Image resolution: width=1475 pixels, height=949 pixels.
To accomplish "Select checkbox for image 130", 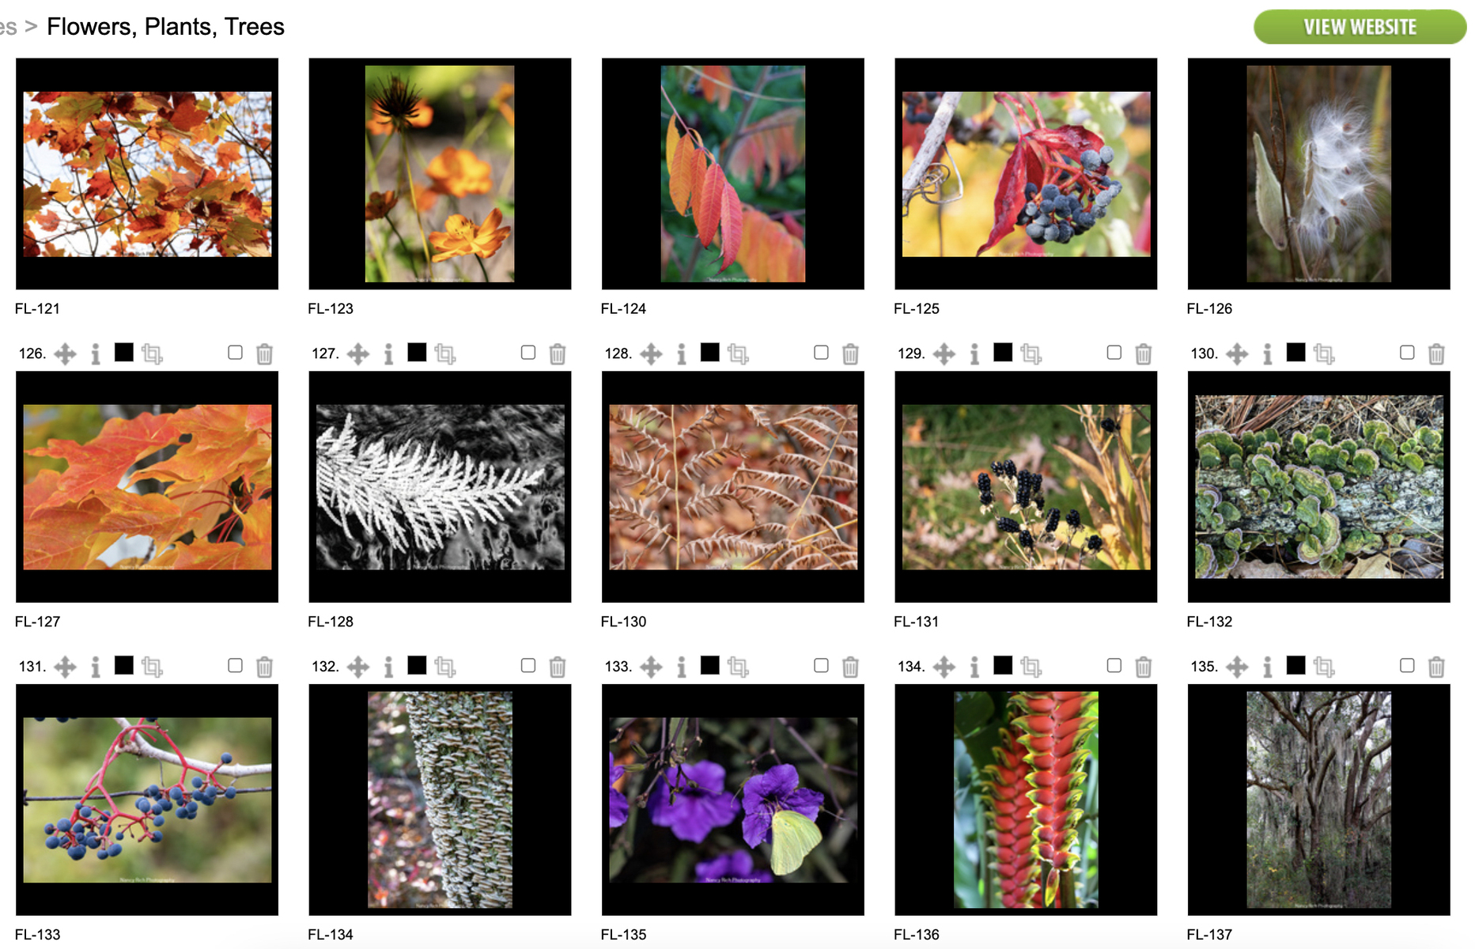I will click(x=1407, y=352).
